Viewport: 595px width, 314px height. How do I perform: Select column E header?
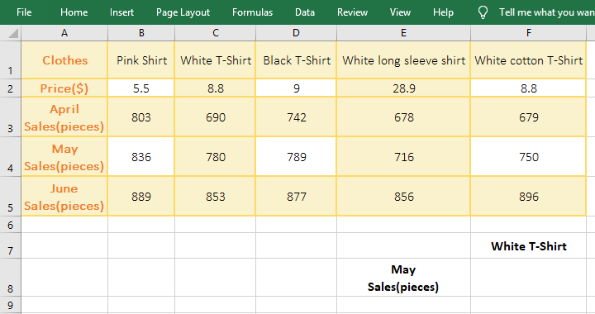click(x=403, y=33)
